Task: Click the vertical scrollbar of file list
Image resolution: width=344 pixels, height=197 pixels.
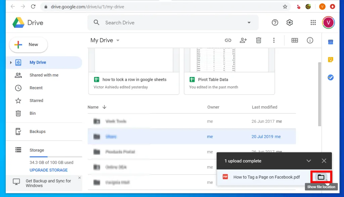Action: 320,94
